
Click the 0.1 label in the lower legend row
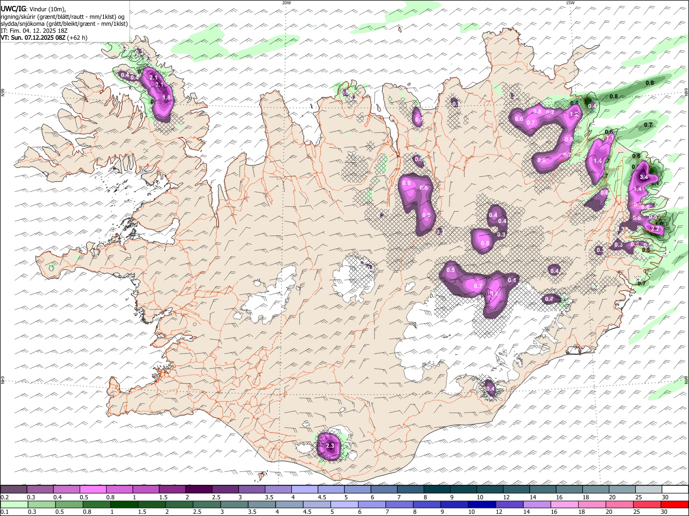pyautogui.click(x=5, y=512)
